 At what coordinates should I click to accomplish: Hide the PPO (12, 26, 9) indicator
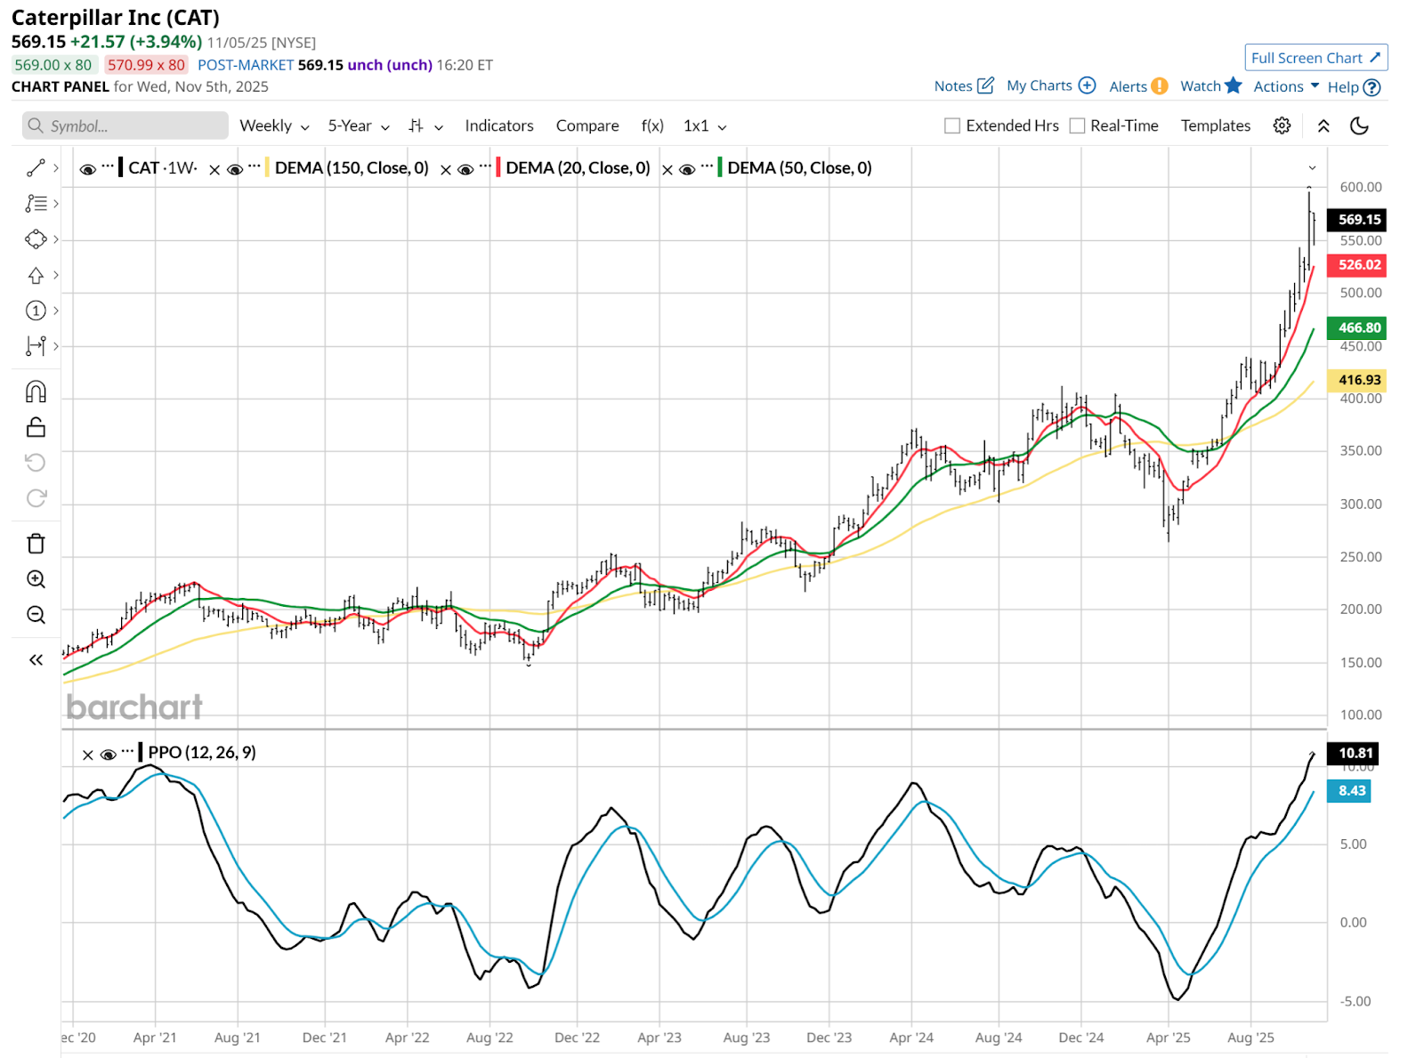pyautogui.click(x=109, y=755)
